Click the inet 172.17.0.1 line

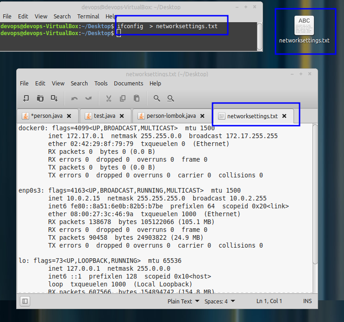click(163, 136)
